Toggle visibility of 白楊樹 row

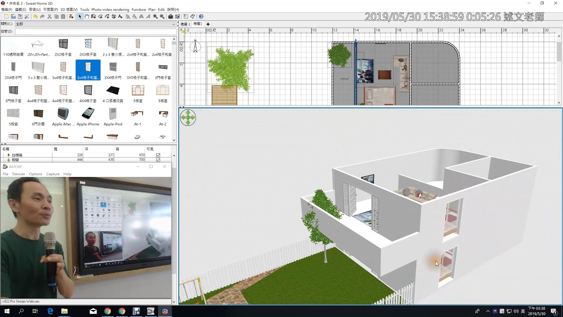158,155
